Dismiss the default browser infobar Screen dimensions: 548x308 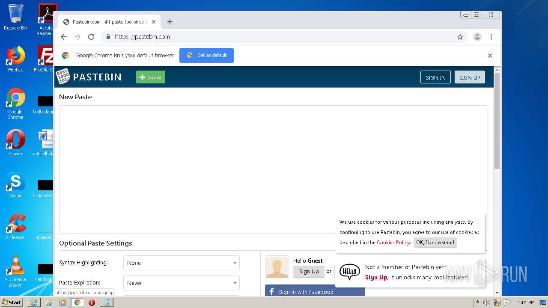(x=490, y=56)
